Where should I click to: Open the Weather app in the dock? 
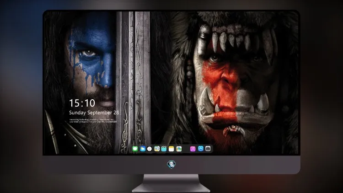click(143, 149)
